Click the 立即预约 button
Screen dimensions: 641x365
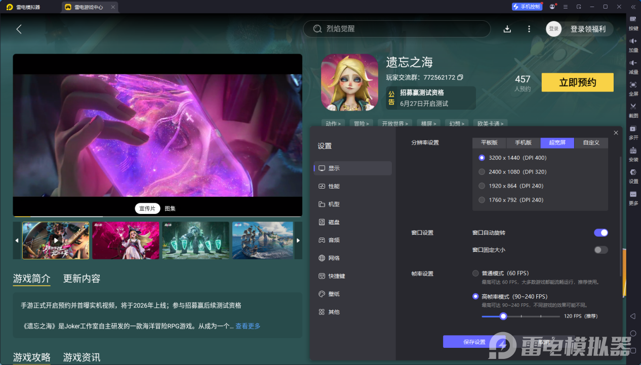click(x=578, y=82)
